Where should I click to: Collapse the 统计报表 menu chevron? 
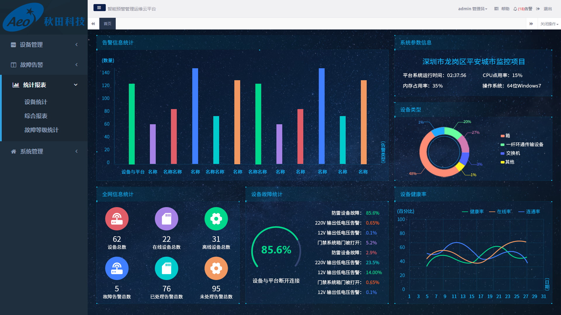(x=76, y=85)
